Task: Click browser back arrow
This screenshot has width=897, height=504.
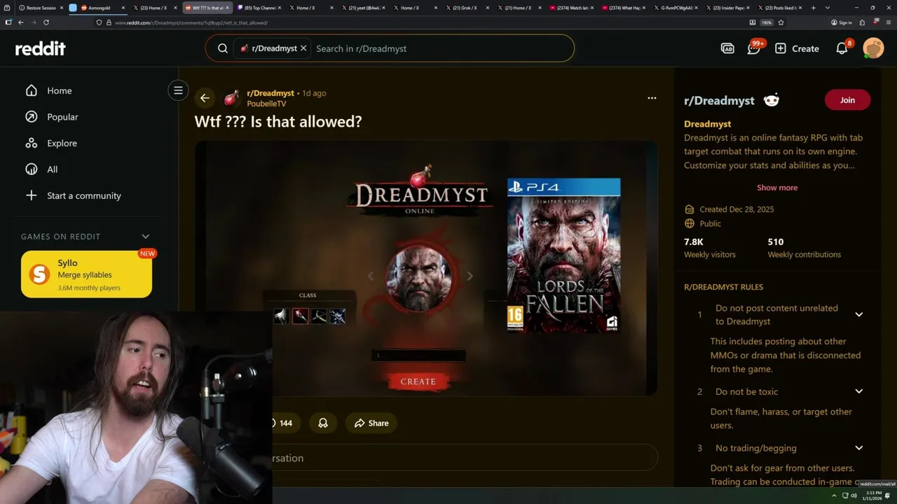Action: [x=20, y=22]
